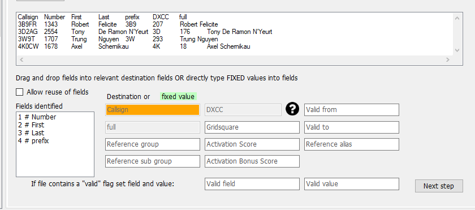Select '1 # Number' in Fields identified

pos(37,117)
